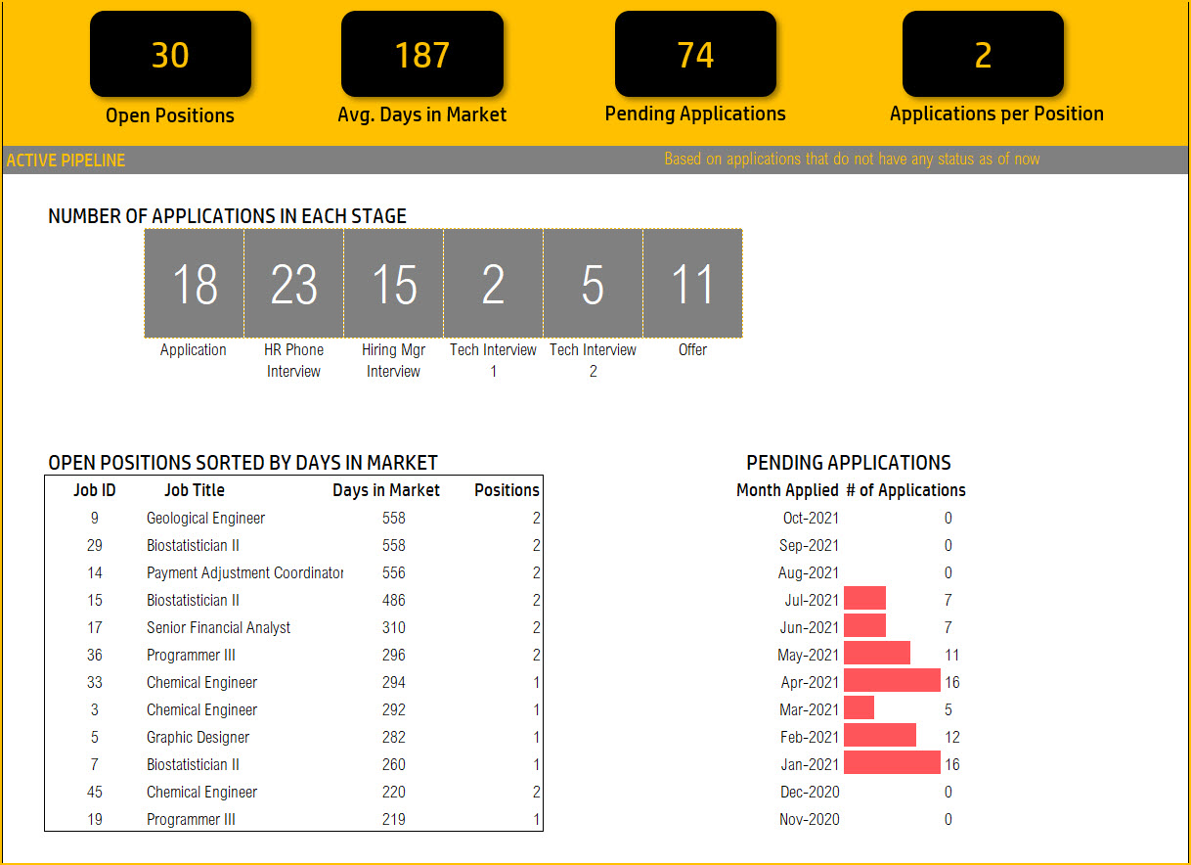The height and width of the screenshot is (865, 1191).
Task: Select the 260 days in market value
Action: 394,764
